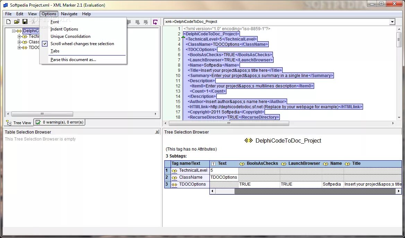
Task: Open the xml path dropdown arrow
Action: [x=393, y=22]
